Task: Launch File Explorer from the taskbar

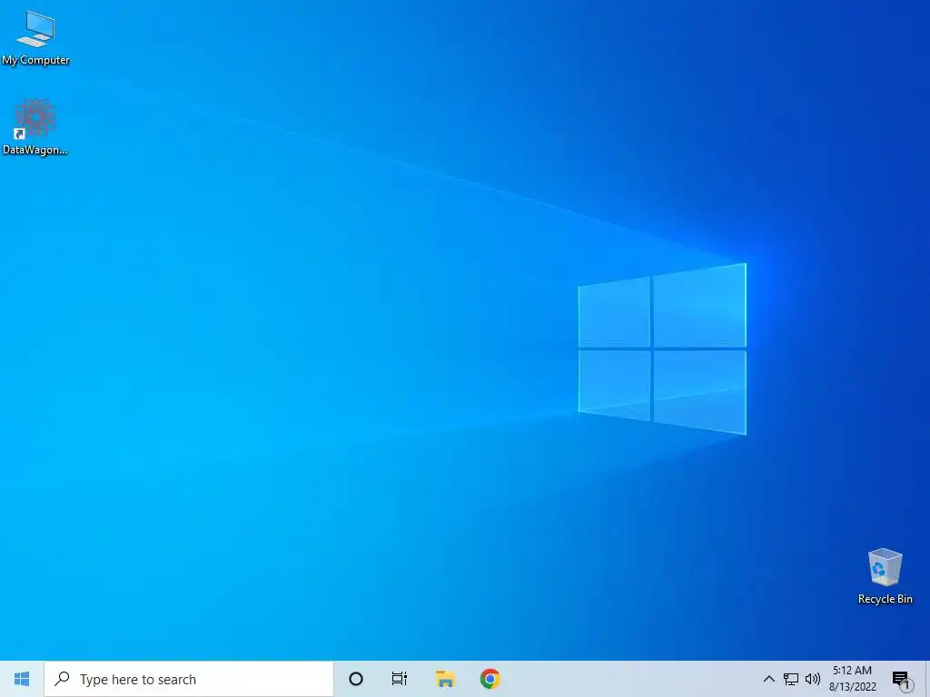Action: (445, 679)
